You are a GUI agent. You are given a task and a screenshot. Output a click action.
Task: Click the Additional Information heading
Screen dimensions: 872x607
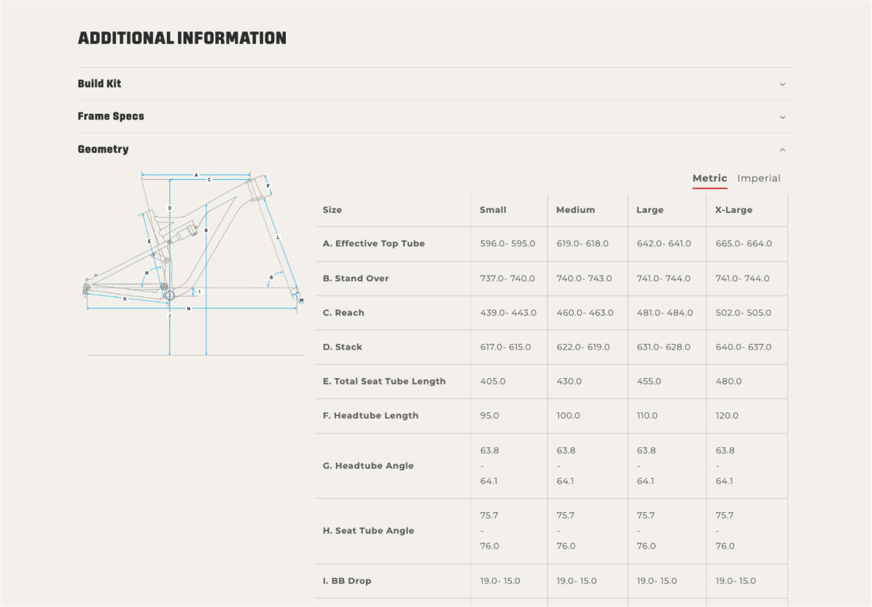[182, 39]
